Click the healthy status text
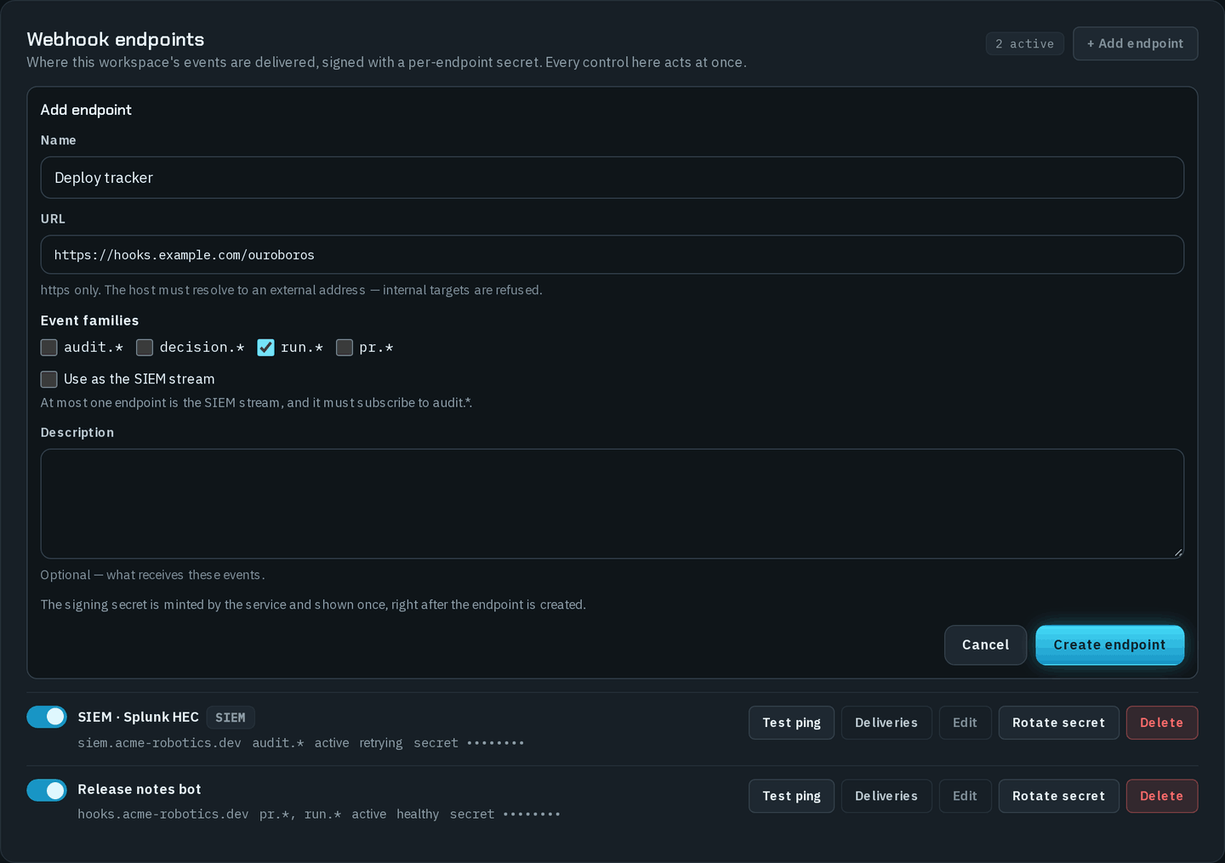 418,814
